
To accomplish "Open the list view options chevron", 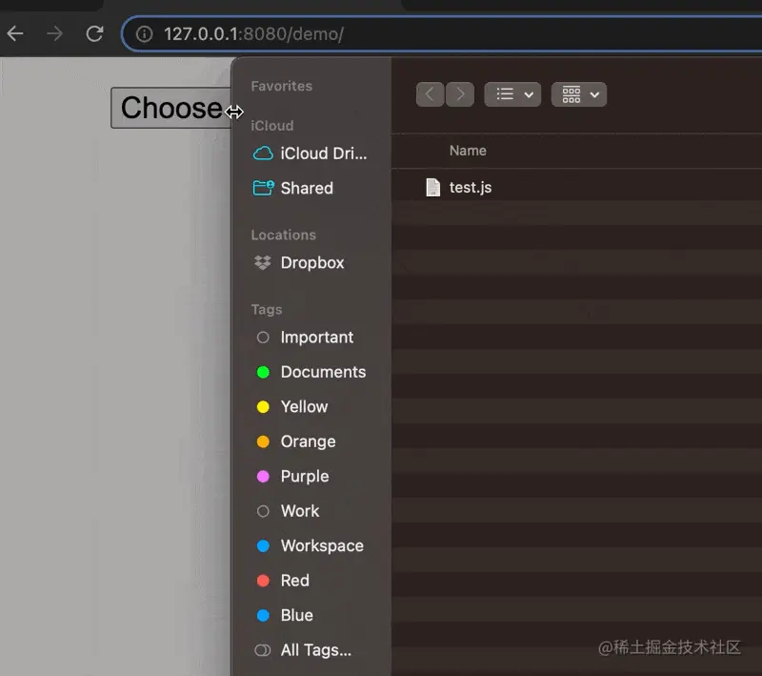I will [526, 94].
